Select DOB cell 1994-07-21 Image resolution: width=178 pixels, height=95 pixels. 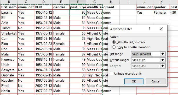pyautogui.click(x=43, y=70)
